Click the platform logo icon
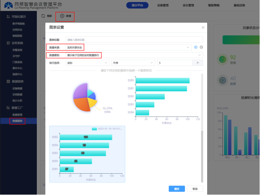Viewport: 260px width, 195px height. [8, 5]
